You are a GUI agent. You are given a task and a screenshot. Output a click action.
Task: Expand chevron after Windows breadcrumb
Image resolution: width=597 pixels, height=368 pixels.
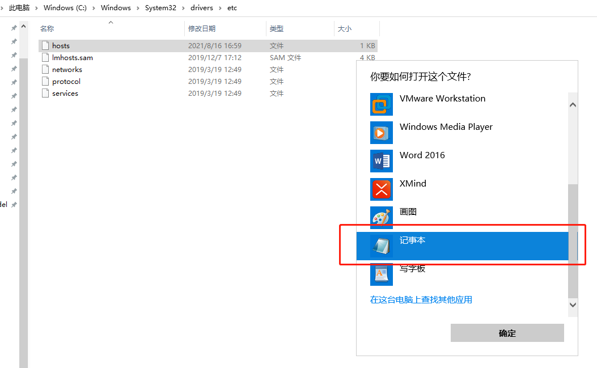tap(138, 8)
